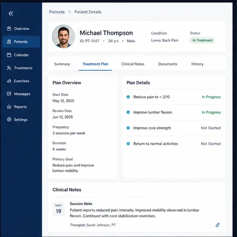Click the breadcrumb chevron separator

(70, 12)
